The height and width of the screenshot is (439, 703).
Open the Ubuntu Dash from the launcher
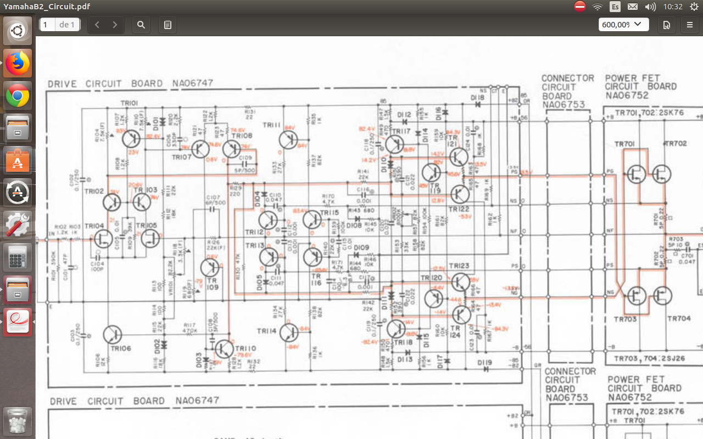click(x=18, y=31)
